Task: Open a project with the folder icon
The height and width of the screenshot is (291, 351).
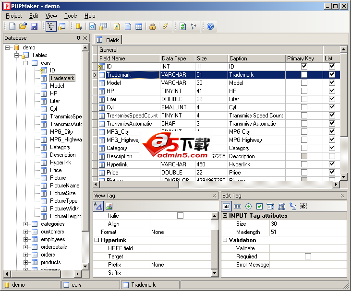Action: [x=23, y=26]
